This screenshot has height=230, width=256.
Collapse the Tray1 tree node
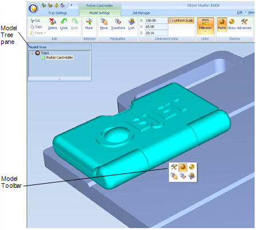[x=32, y=53]
